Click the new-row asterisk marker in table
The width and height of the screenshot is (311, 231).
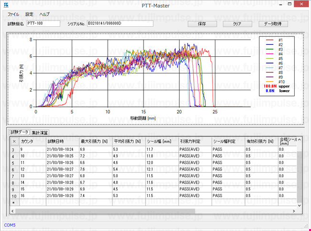[x=14, y=203]
